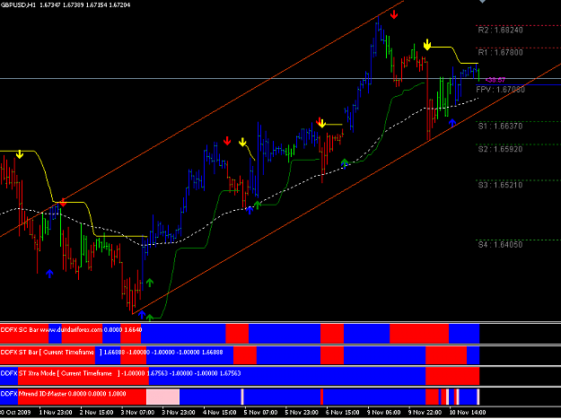The image size is (561, 419).
Task: Click the 9 Nov 06:00 time label
Action: click(x=384, y=413)
